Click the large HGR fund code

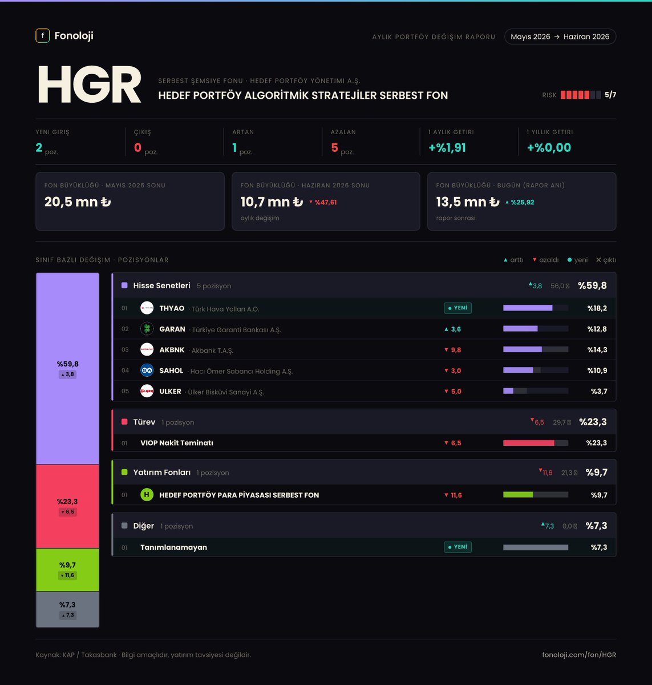click(90, 85)
